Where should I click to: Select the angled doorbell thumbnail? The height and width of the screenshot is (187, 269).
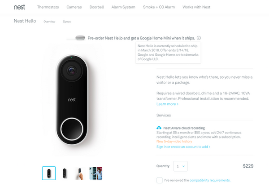point(65,173)
